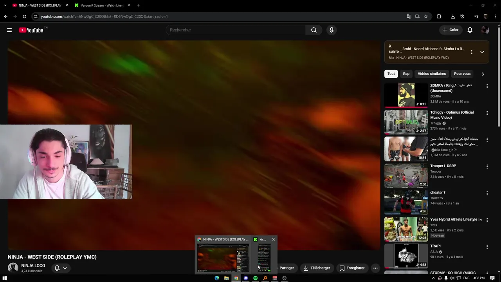The image size is (501, 282).
Task: Launch Microsoft Edge from taskbar
Action: [217, 278]
